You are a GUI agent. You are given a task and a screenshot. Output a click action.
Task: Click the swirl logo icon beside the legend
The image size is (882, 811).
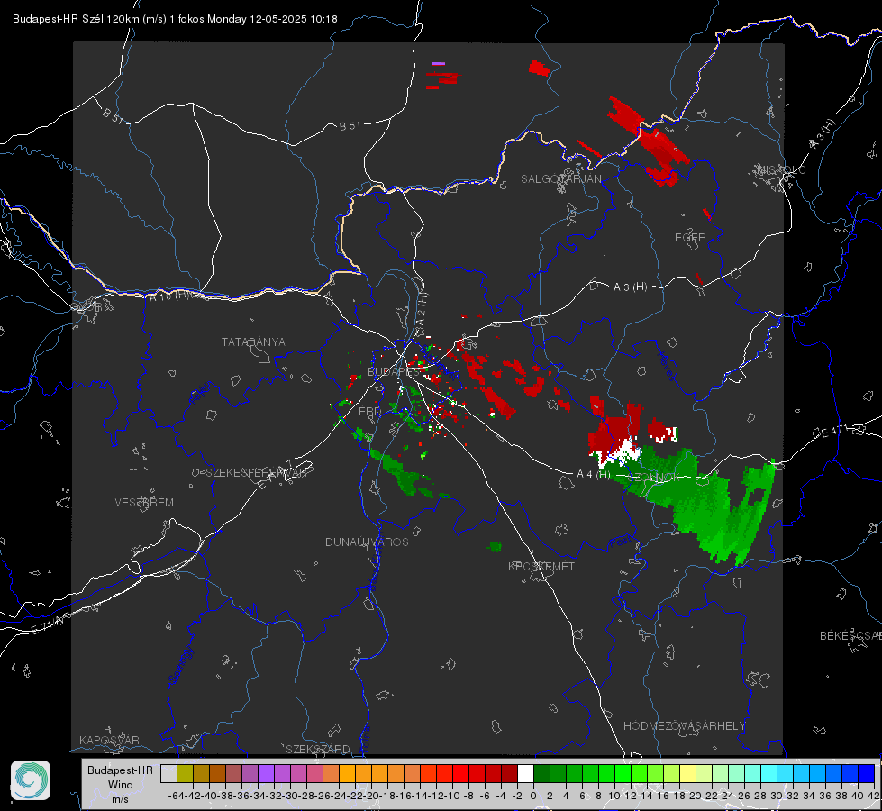[x=31, y=780]
